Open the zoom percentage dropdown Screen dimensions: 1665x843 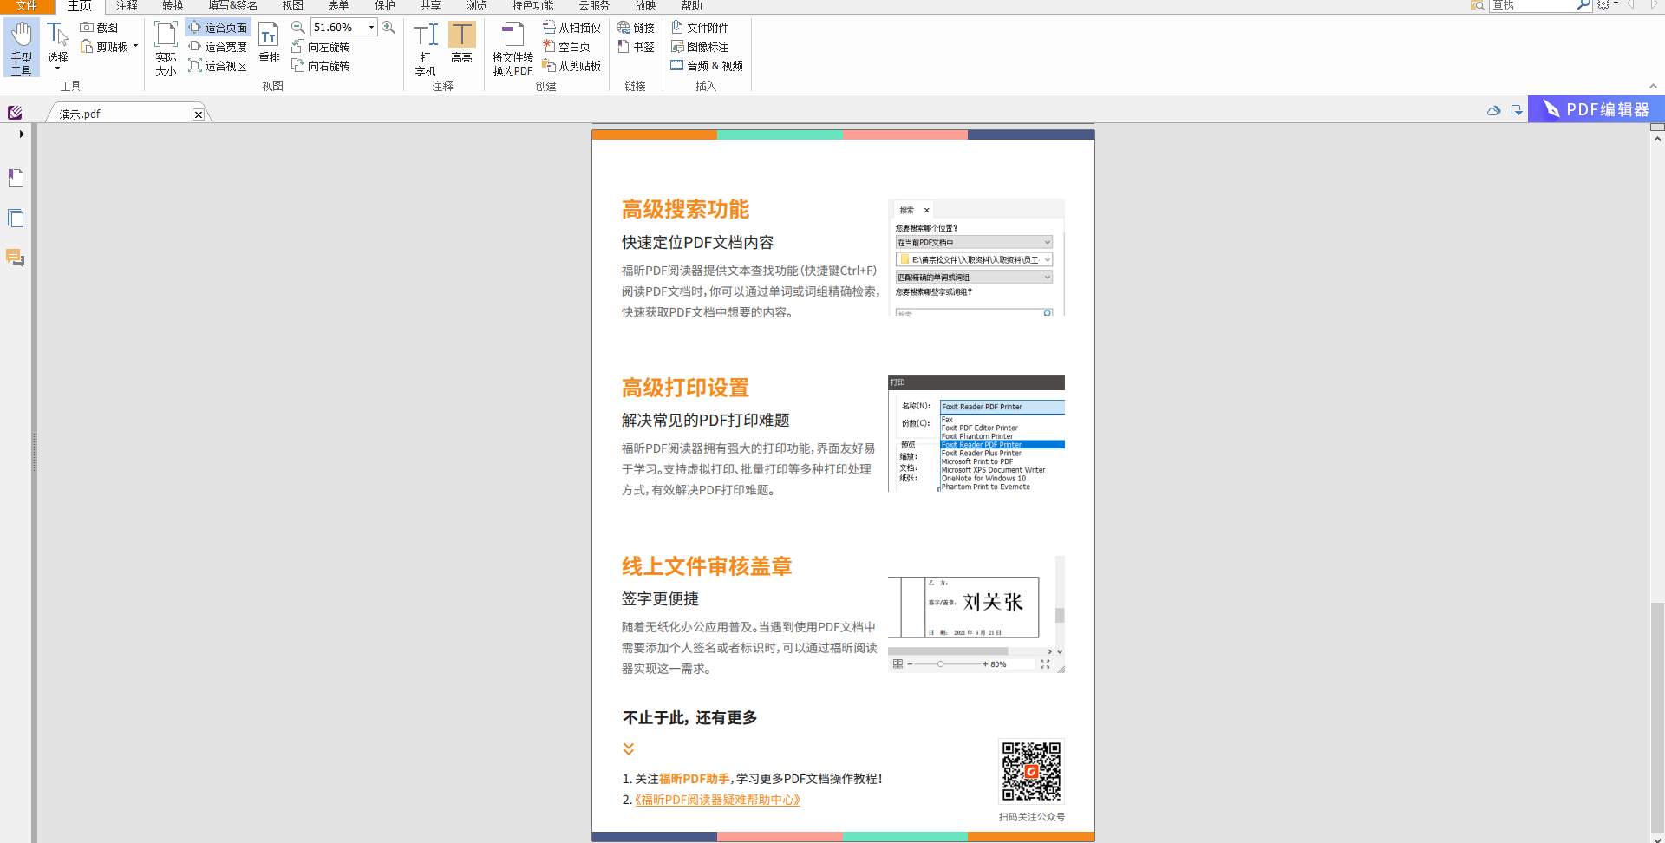click(371, 27)
